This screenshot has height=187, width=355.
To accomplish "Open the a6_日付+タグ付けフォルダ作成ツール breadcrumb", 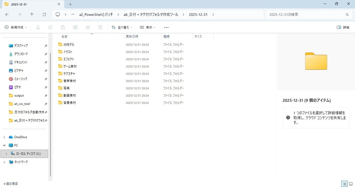I will [x=151, y=15].
